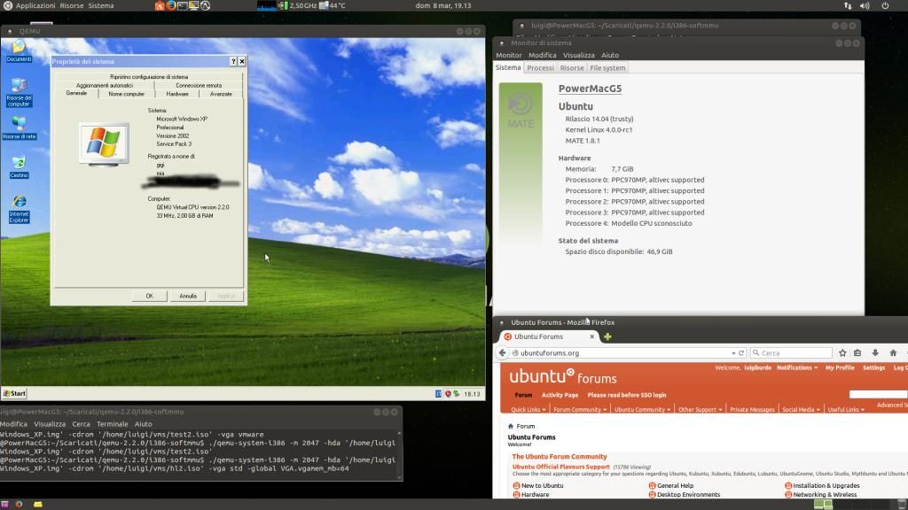Click Annulla in system properties dialog

(x=188, y=296)
